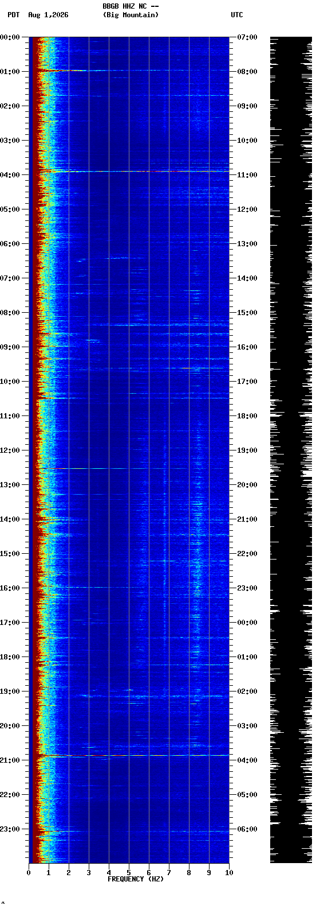Click the PDT timezone label
Viewport: 316px width, 909px height.
tap(13, 15)
